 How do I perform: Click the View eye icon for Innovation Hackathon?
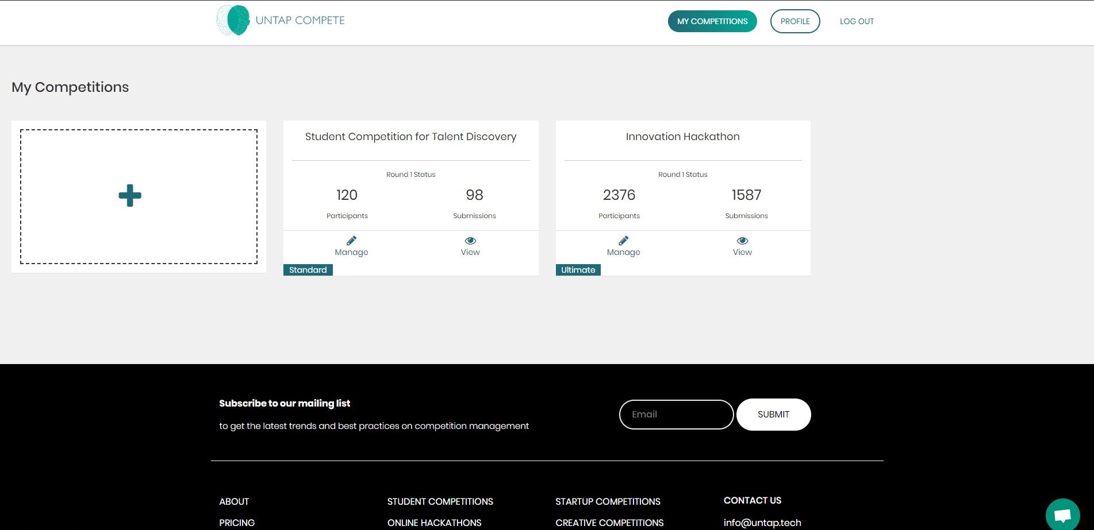[742, 240]
